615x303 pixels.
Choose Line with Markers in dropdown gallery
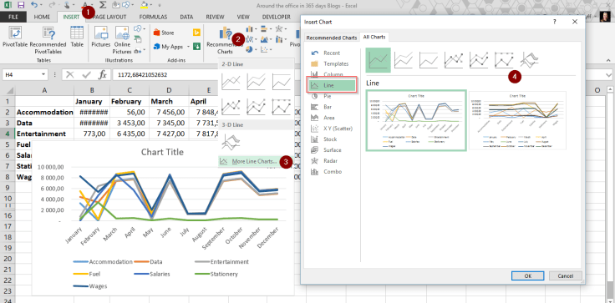tap(231, 106)
